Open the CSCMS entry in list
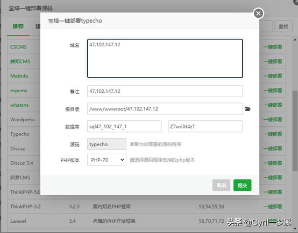298x233 pixels. coord(18,47)
